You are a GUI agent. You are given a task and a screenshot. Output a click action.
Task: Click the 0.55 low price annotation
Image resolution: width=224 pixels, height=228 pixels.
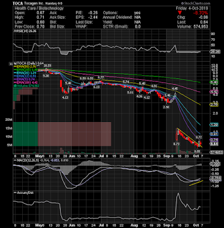point(197,151)
